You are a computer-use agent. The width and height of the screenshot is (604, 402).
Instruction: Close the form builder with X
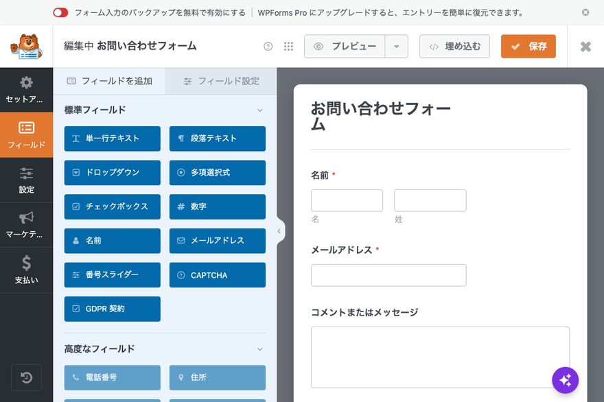585,47
